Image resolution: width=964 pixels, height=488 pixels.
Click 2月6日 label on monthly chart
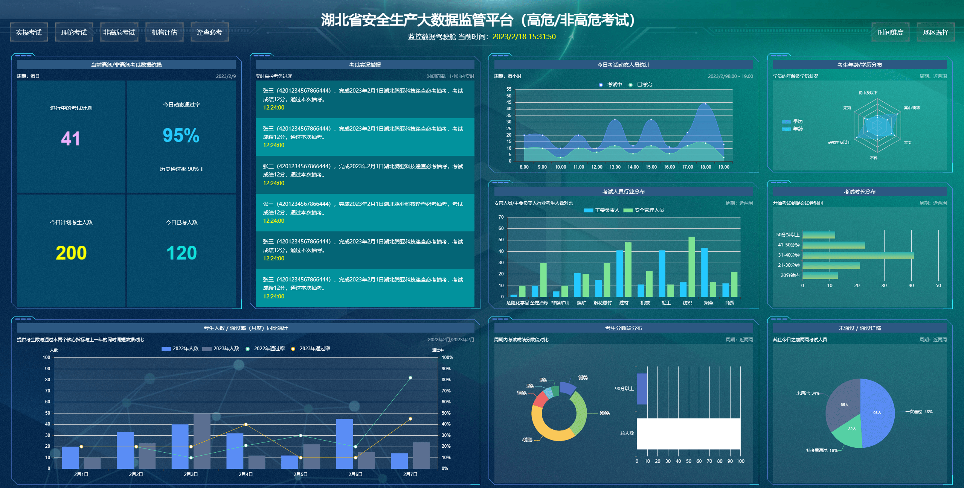pos(355,474)
